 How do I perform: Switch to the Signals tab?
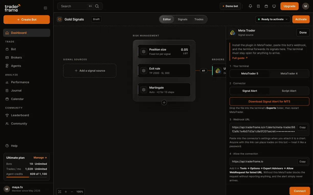183,19
